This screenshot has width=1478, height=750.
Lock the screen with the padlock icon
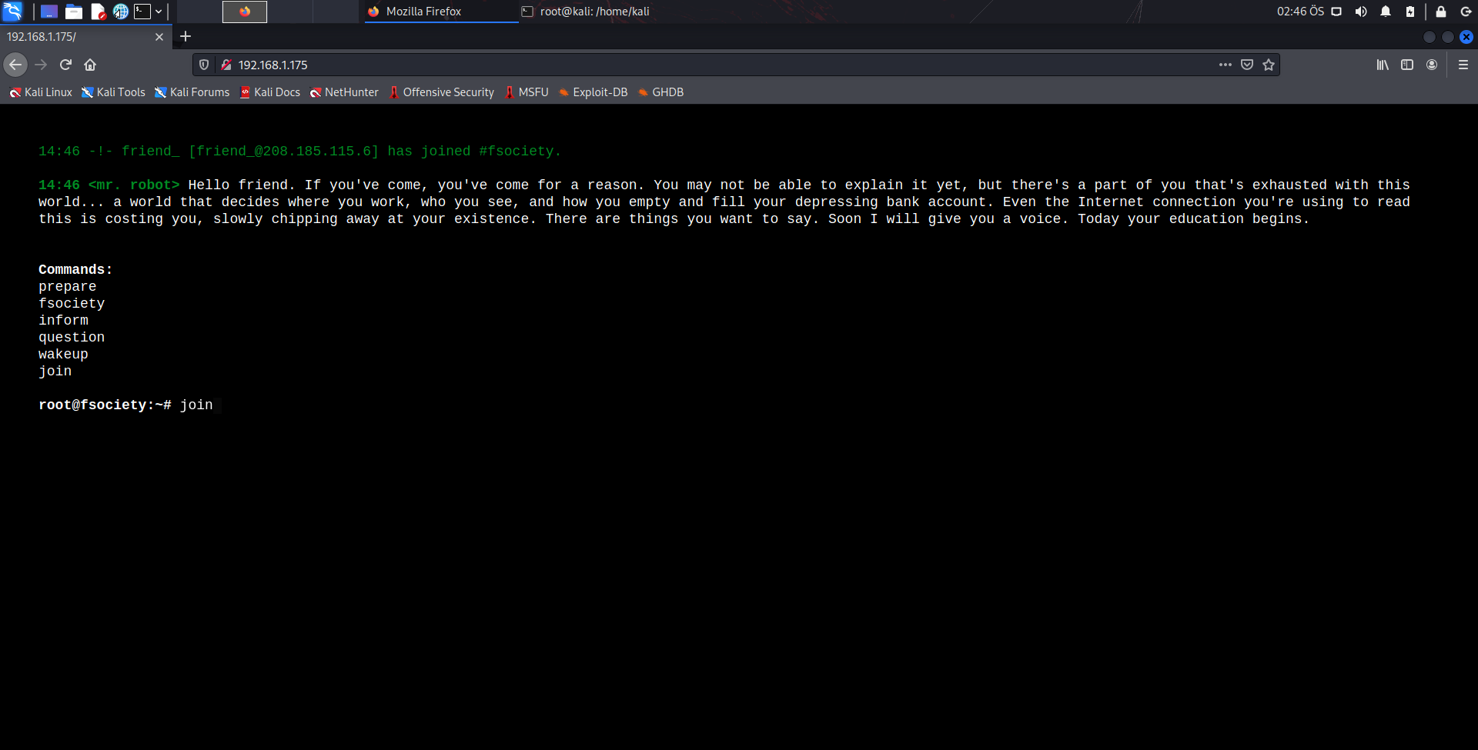pos(1441,12)
